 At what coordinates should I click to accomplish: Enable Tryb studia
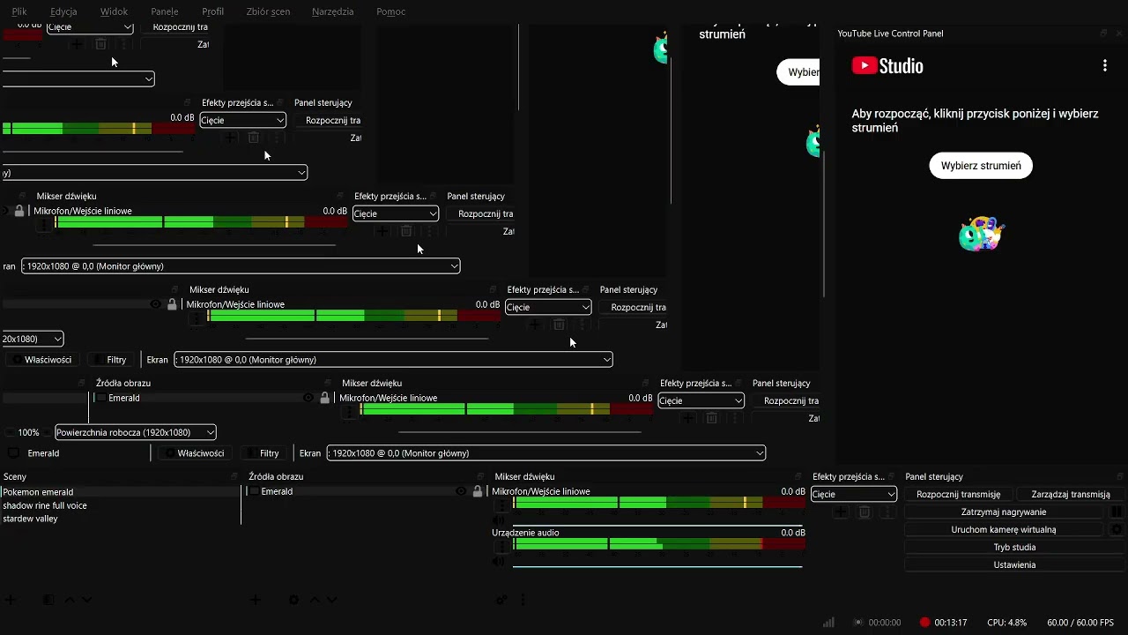1014,548
